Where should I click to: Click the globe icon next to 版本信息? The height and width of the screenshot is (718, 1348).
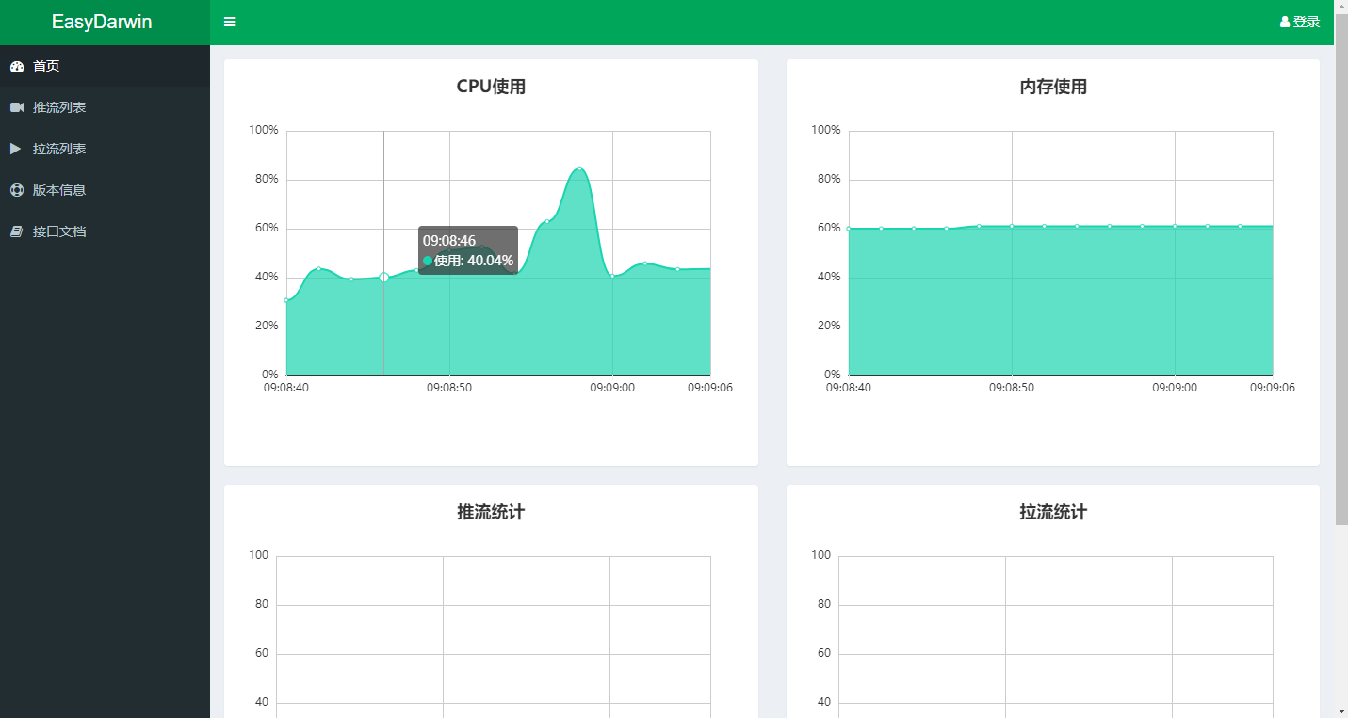pos(17,189)
